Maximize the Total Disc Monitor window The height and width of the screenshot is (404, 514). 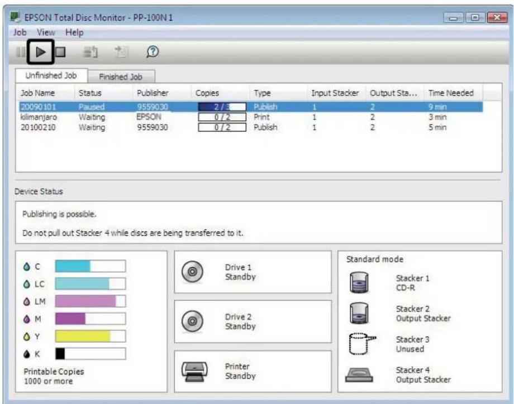[475, 17]
